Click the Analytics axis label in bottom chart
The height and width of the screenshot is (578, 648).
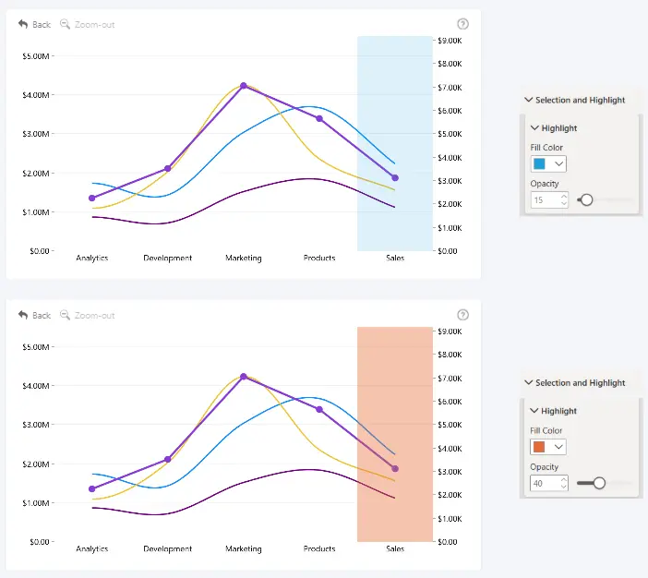(x=92, y=549)
